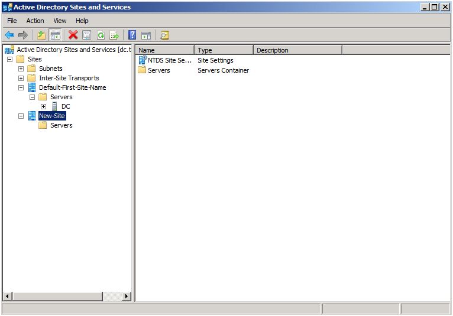Image resolution: width=453 pixels, height=316 pixels.
Task: Close the Sites and Services window
Action: 445,7
